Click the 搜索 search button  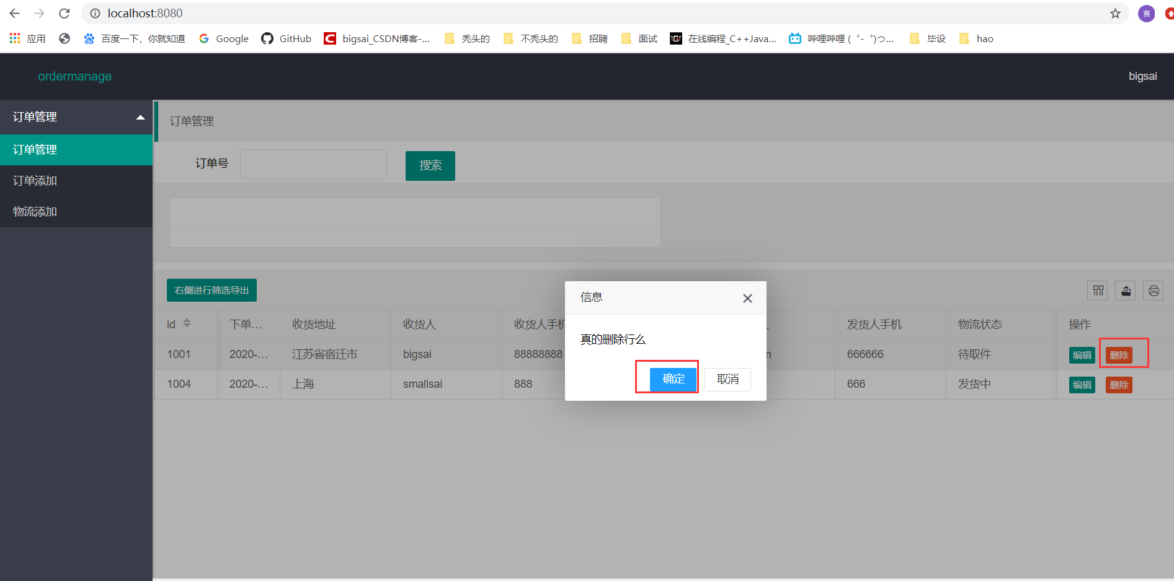(x=430, y=165)
